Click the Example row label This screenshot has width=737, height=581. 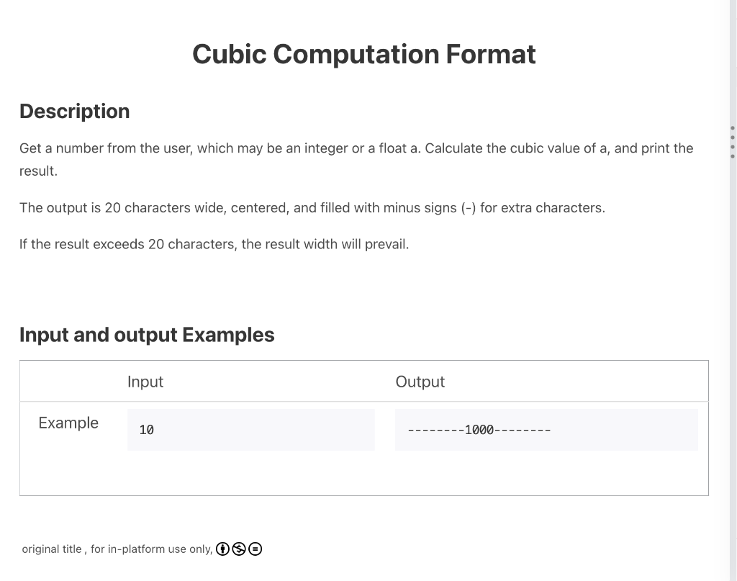68,423
